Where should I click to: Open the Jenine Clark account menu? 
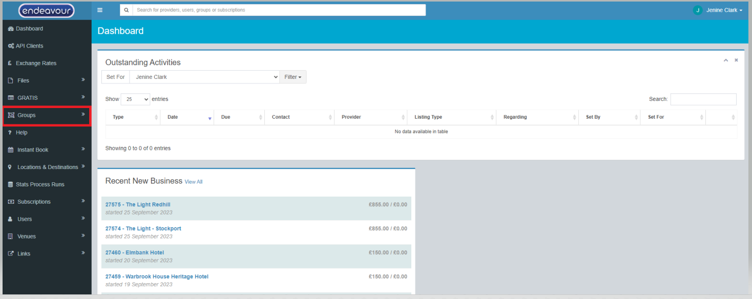[x=724, y=10]
